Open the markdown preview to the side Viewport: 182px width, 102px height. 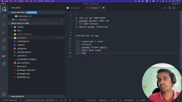click(x=169, y=8)
